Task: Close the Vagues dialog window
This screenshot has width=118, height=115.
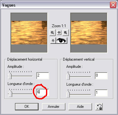Action: click(113, 5)
